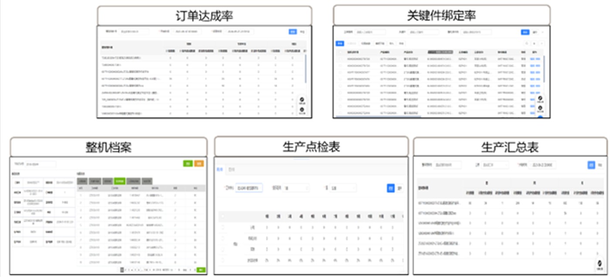This screenshot has width=610, height=277.
Task: Click the reset button in 生产点检表 panel
Action: 400,188
